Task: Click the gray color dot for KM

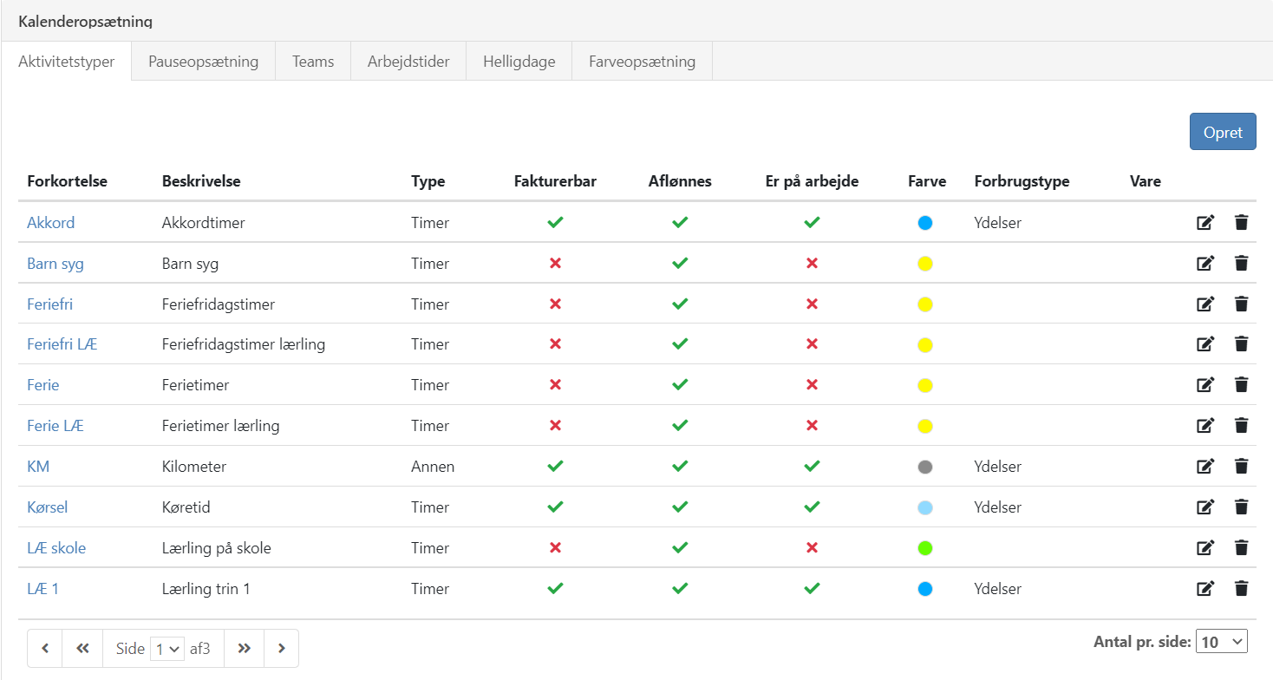Action: coord(925,467)
